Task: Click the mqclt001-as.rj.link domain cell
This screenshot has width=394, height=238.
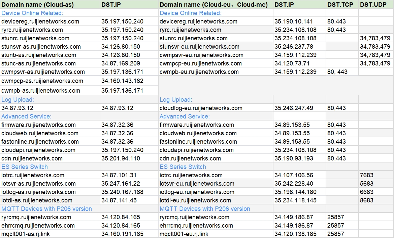Action: tap(26, 234)
